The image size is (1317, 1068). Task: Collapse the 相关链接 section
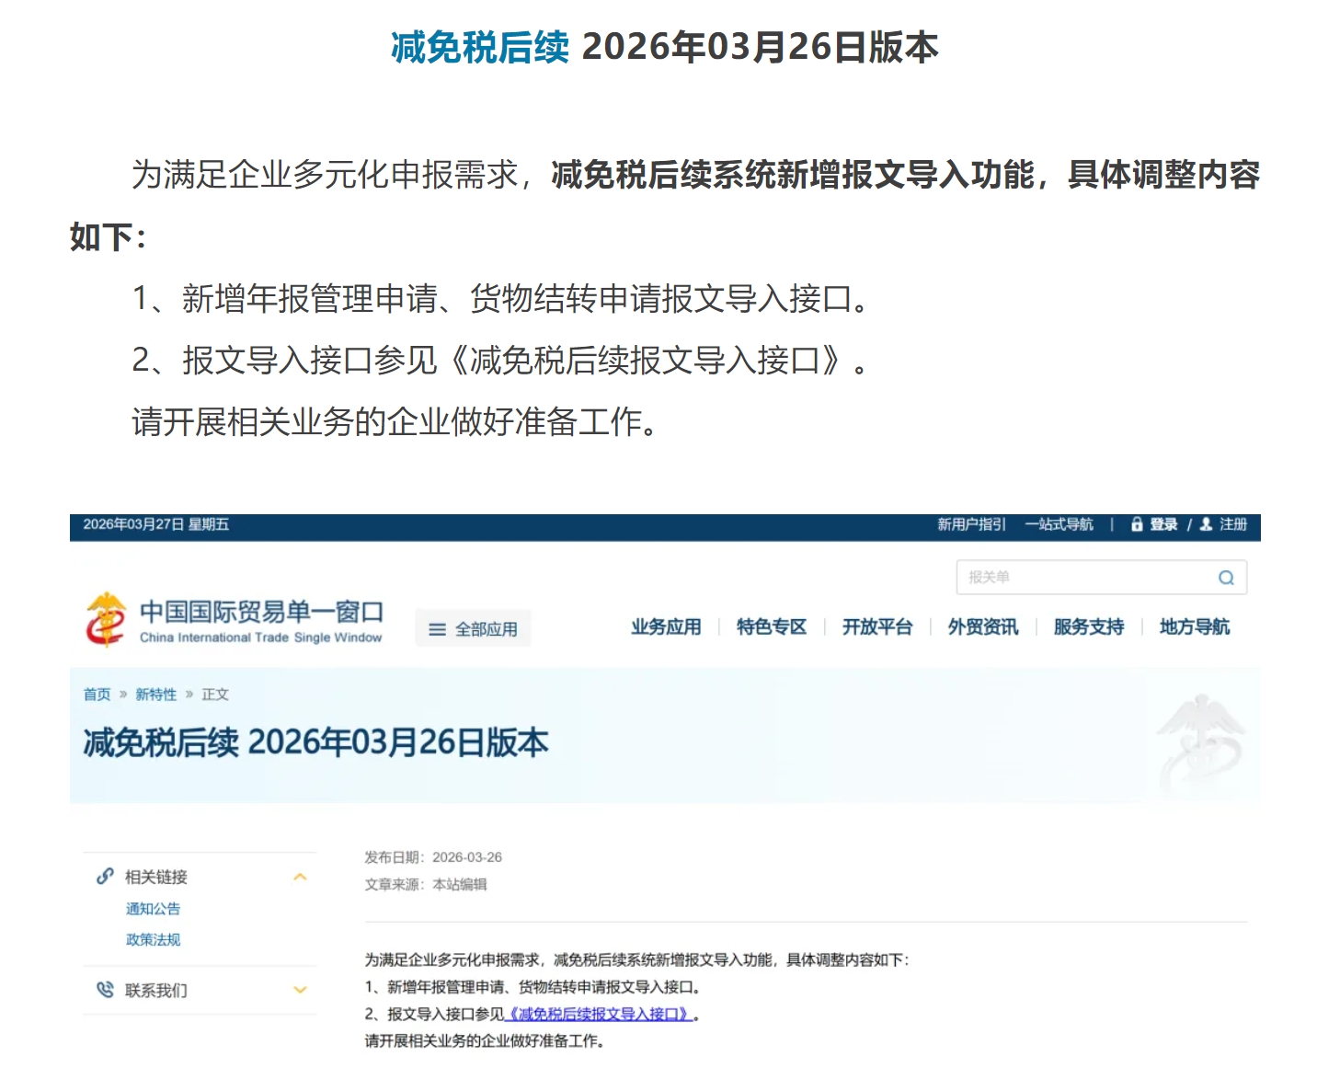pyautogui.click(x=299, y=877)
